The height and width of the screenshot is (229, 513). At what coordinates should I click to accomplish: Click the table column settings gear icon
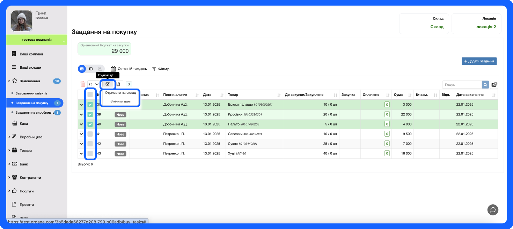(494, 85)
